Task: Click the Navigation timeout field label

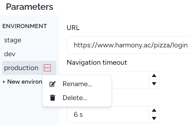Action: tap(97, 62)
